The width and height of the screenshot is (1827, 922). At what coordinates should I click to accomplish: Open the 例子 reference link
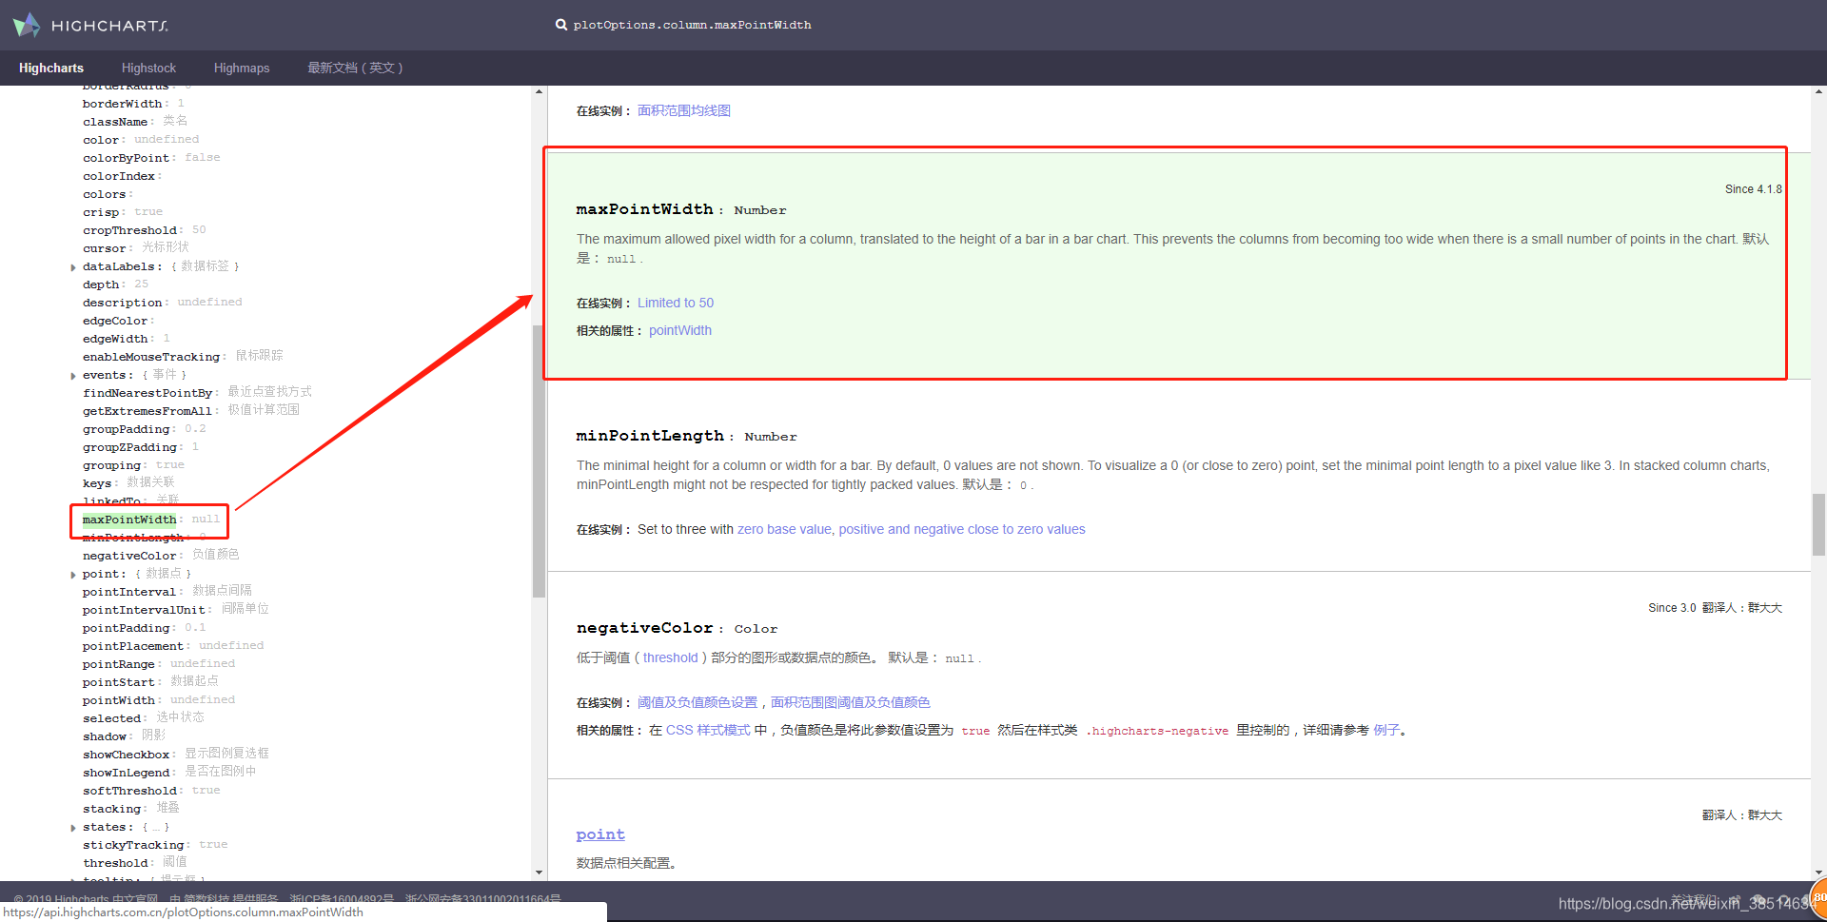pos(1386,730)
